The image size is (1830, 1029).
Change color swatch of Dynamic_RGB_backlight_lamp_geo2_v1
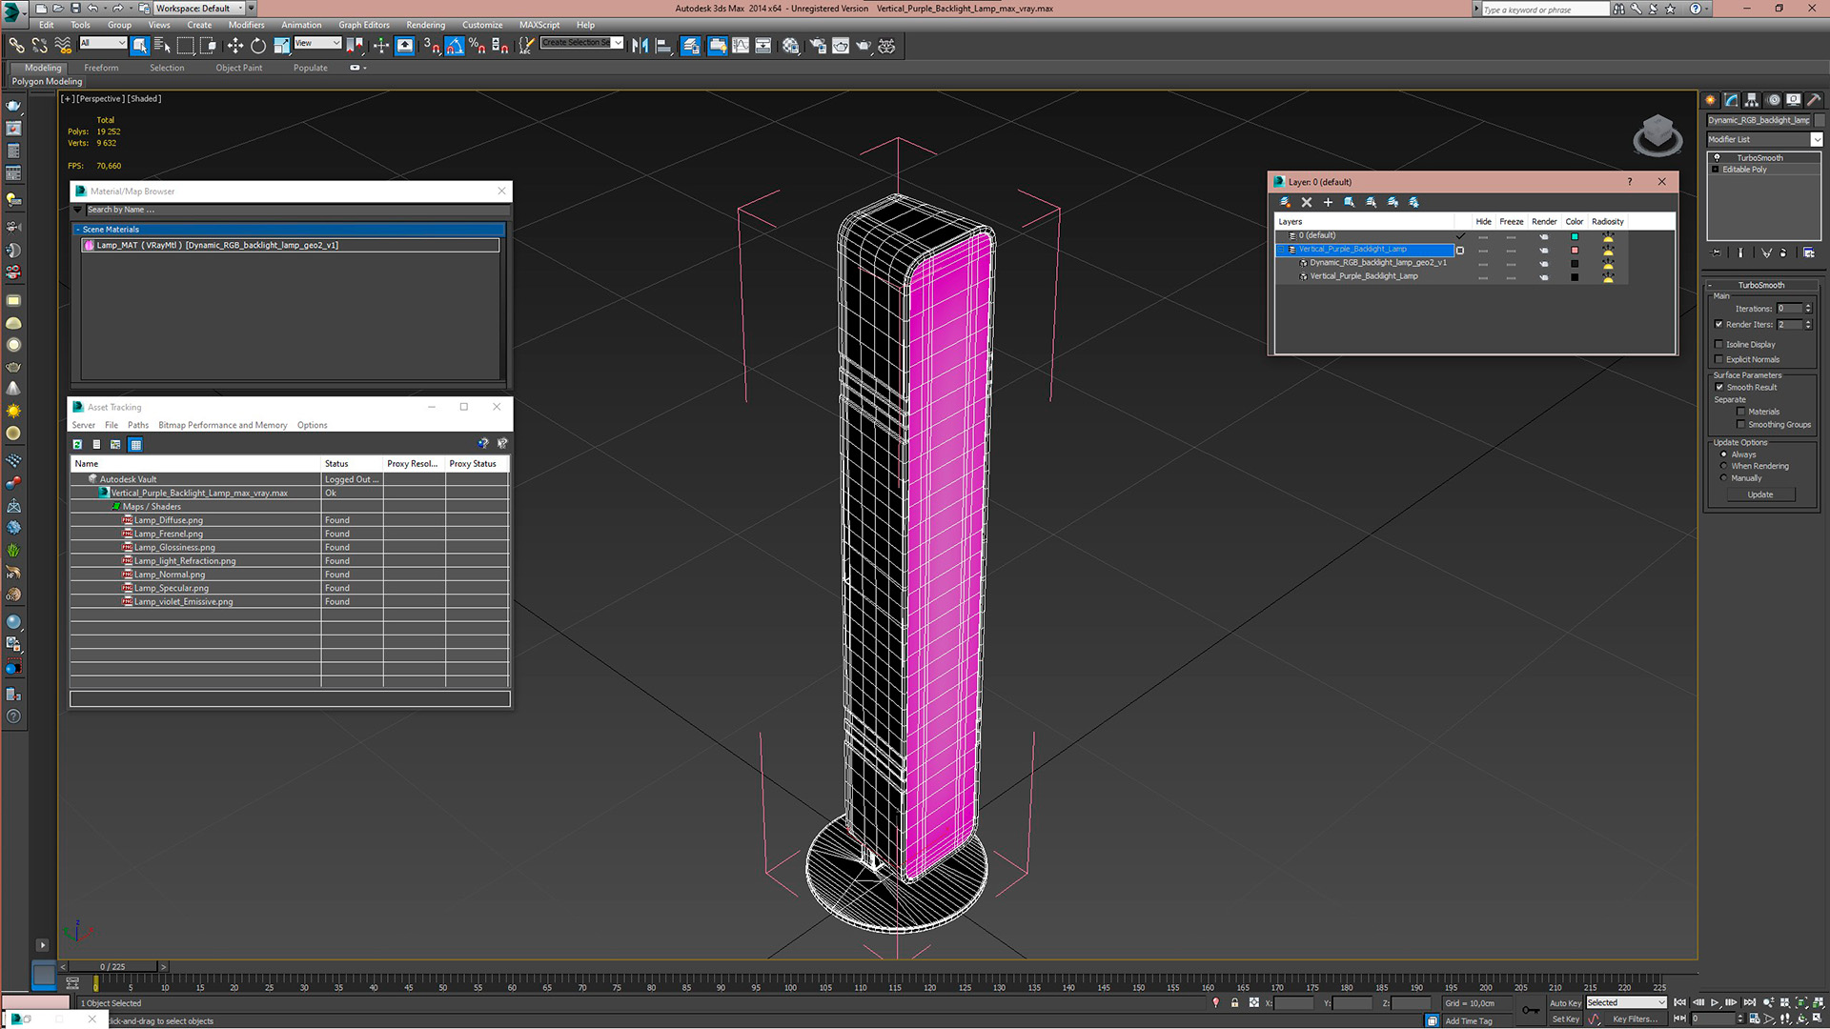1575,264
